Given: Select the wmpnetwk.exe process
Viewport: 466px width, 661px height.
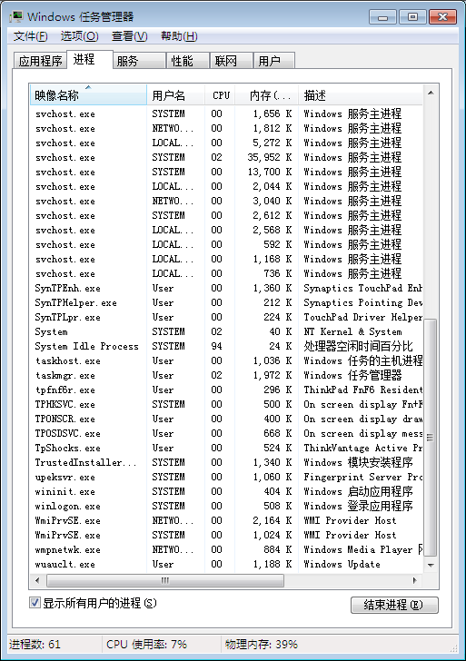Looking at the screenshot, I should point(226,549).
